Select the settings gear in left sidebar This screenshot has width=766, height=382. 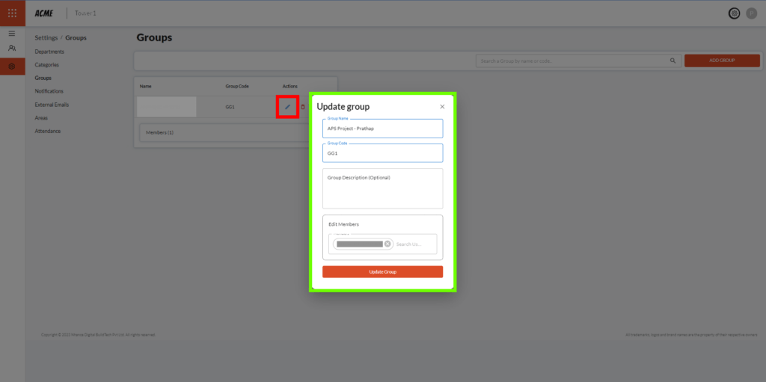point(12,67)
